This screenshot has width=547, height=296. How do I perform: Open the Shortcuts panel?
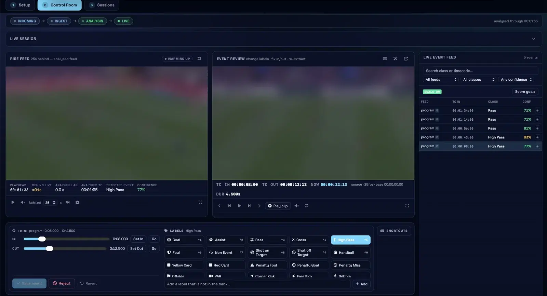click(394, 231)
